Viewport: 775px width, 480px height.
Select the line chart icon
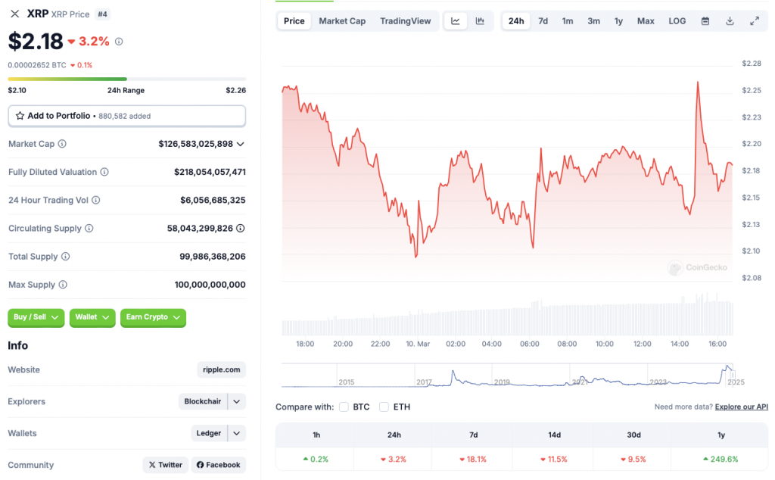tap(455, 20)
